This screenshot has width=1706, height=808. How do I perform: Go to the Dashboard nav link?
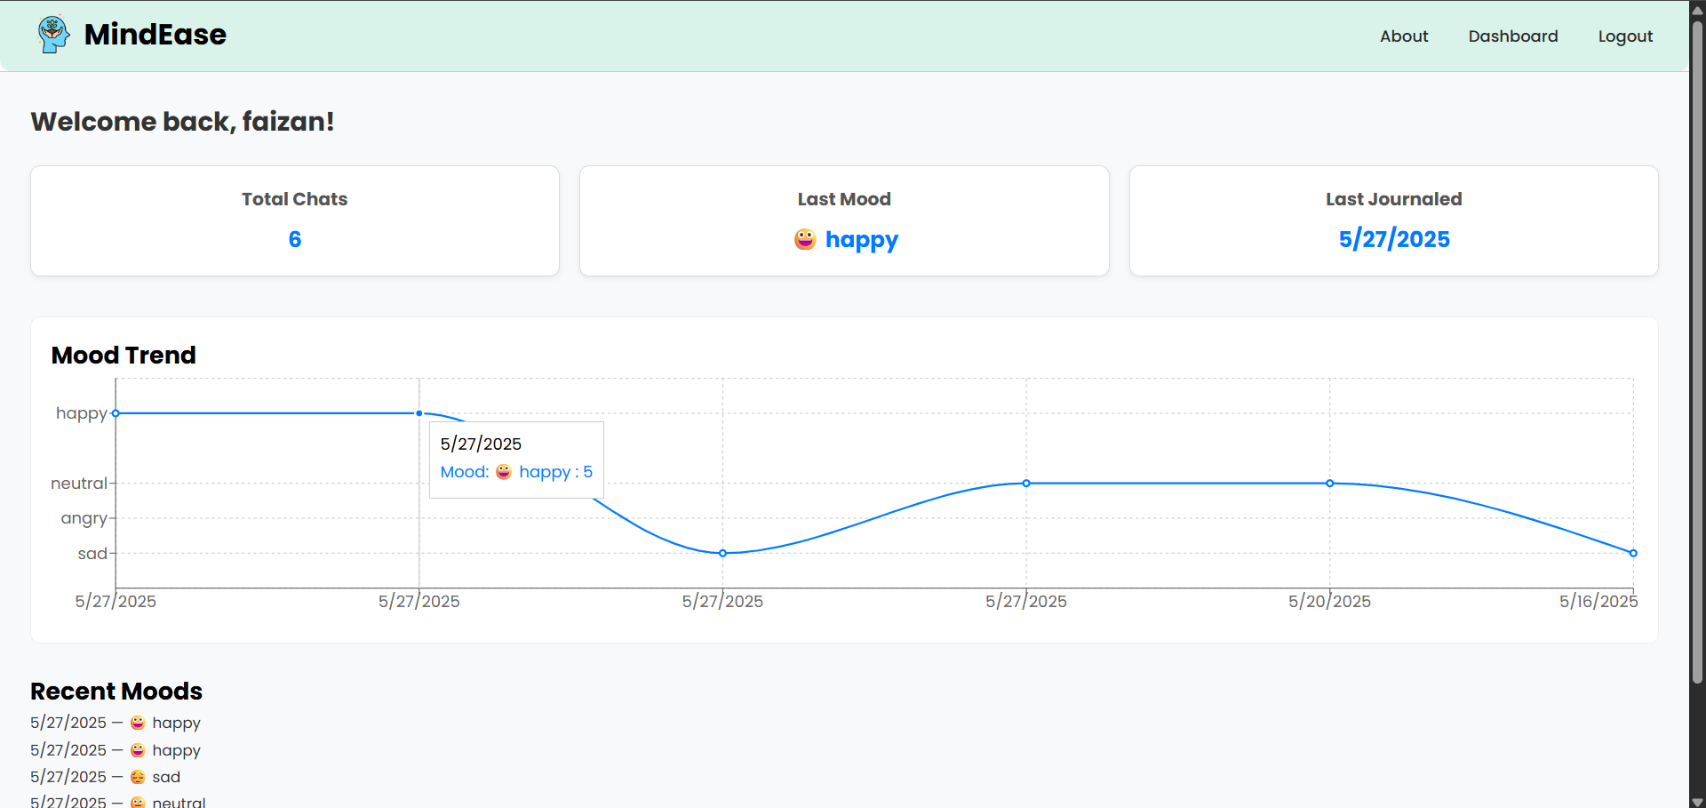1512,36
